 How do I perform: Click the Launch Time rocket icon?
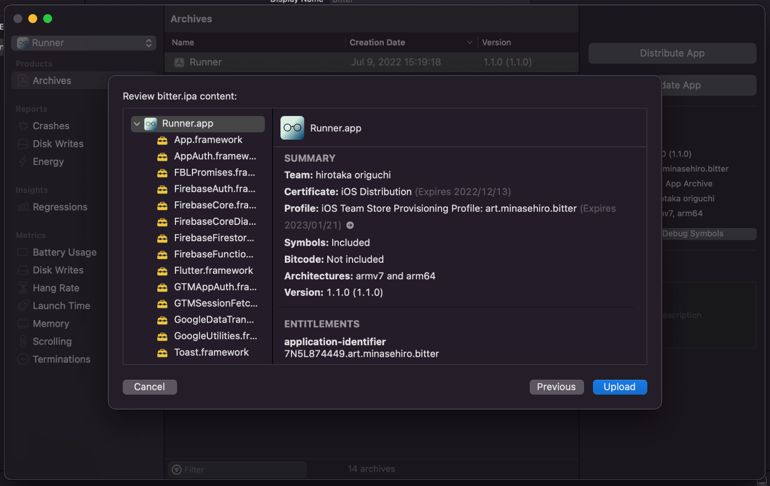23,306
